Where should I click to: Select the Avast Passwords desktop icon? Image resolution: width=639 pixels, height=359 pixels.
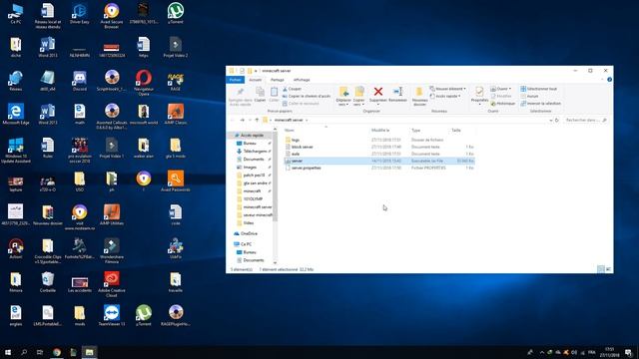click(x=176, y=181)
